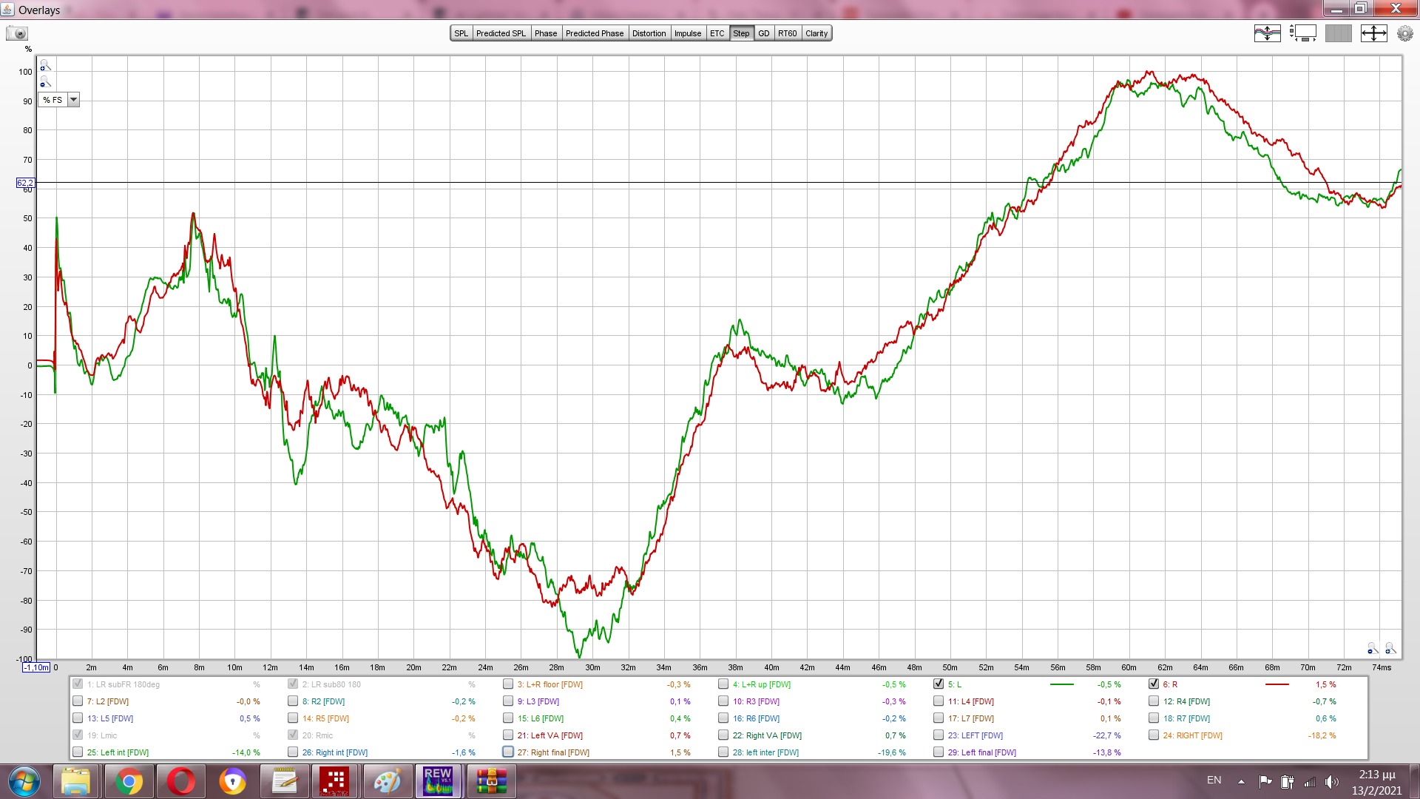
Task: Click the Action Center flag icon
Action: (x=1265, y=781)
